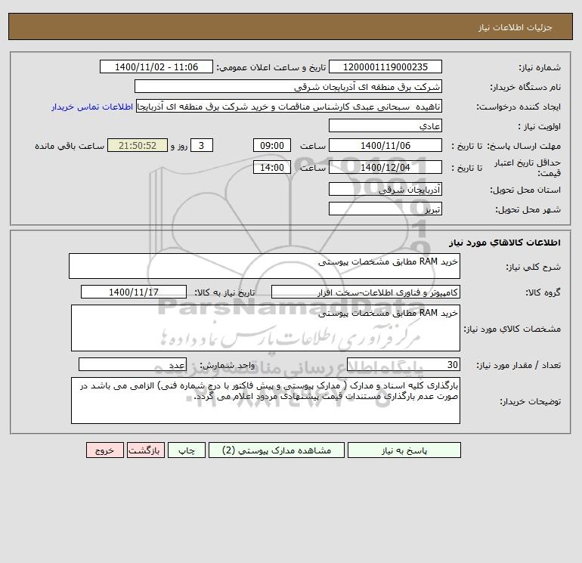Image resolution: width=582 pixels, height=563 pixels.
Task: Click price validity time 14:00
Action: click(271, 167)
